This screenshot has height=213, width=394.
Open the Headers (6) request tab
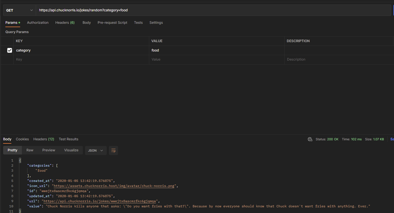point(65,22)
